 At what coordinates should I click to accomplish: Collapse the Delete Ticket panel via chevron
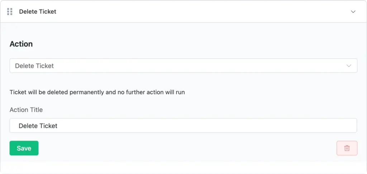[x=353, y=12]
